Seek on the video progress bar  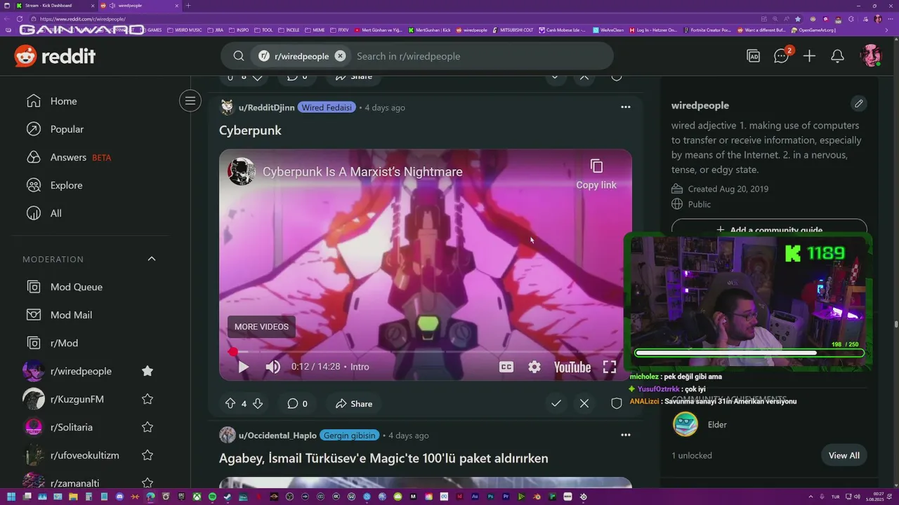(426, 351)
